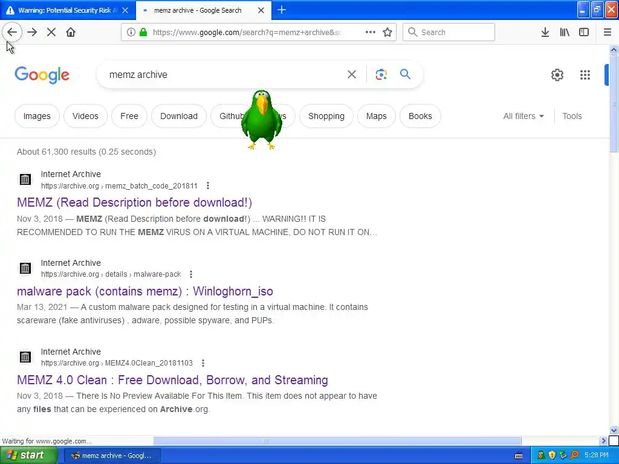Click the vertical scrollbar down arrow
Viewport: 619px width, 464px height.
pos(614,430)
